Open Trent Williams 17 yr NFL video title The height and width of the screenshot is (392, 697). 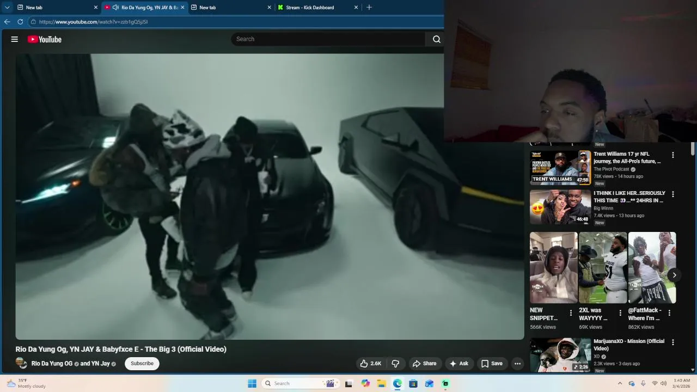(x=627, y=158)
